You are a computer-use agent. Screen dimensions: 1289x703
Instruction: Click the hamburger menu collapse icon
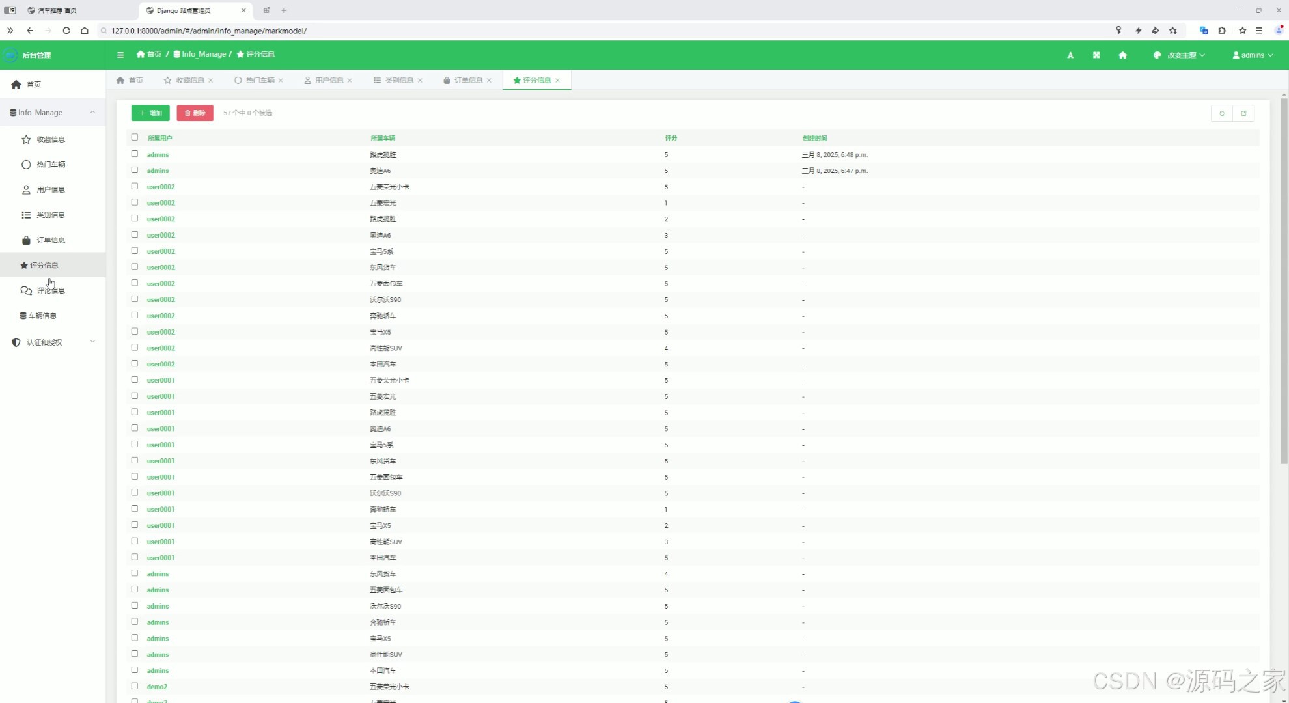click(120, 55)
